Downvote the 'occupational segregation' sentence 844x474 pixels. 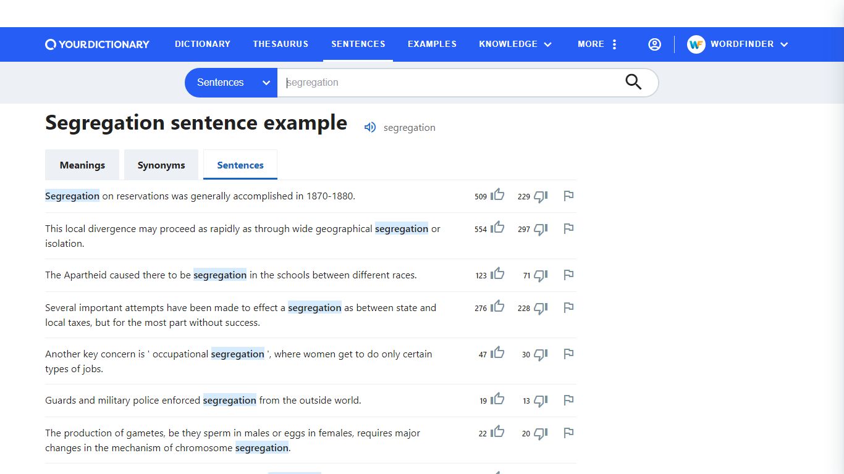(x=541, y=354)
